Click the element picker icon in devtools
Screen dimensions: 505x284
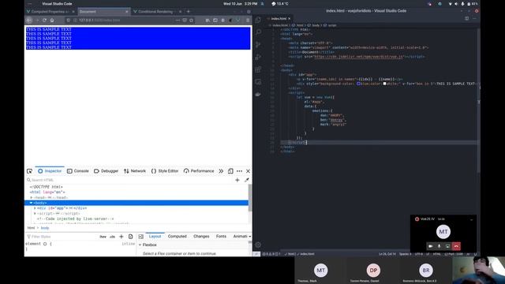pos(30,171)
